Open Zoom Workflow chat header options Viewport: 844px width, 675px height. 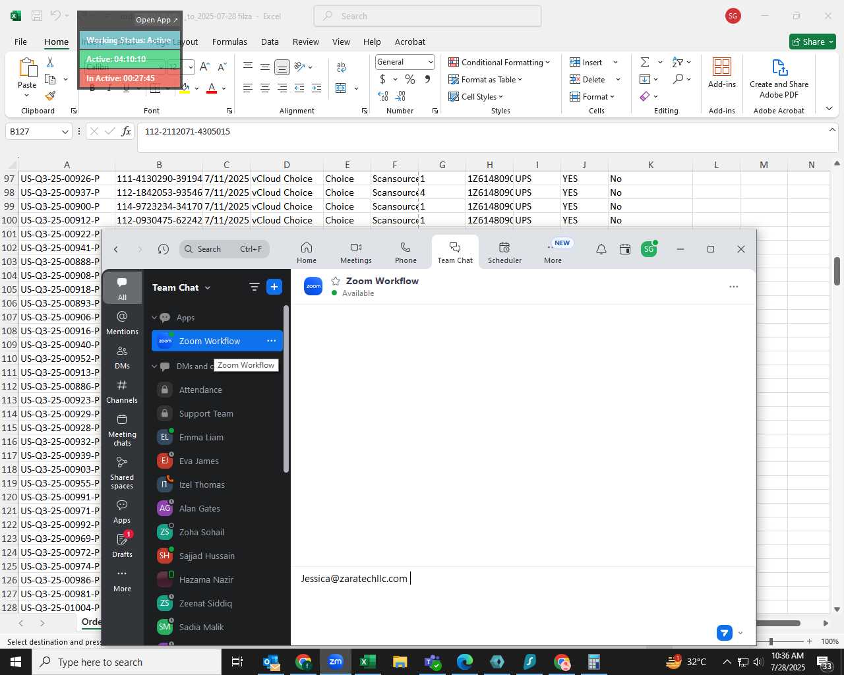[733, 287]
